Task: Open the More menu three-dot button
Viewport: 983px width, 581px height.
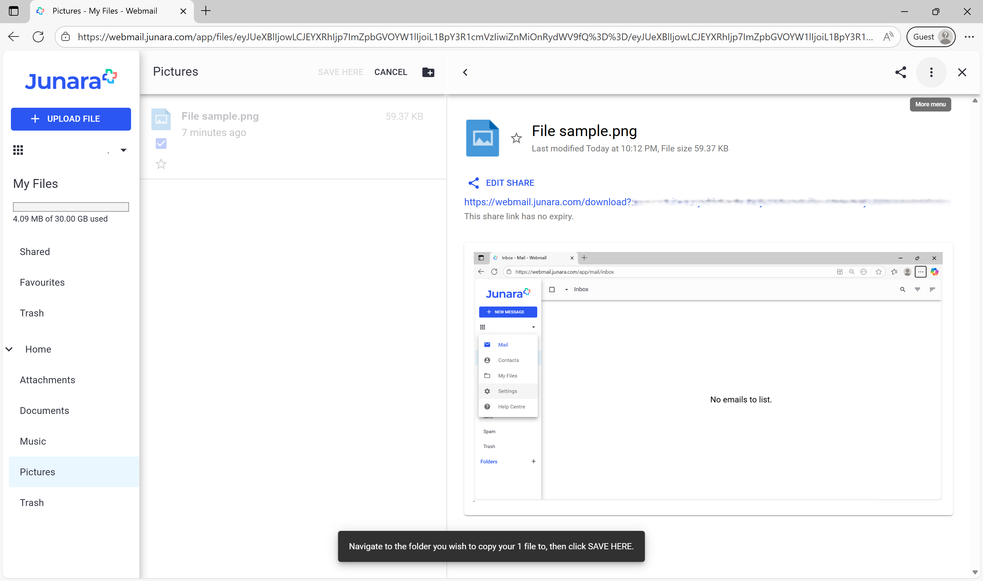Action: point(931,72)
